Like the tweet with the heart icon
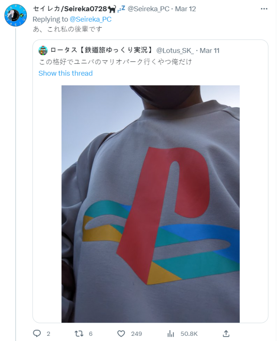Viewport: 277px width, 341px height. [x=121, y=333]
